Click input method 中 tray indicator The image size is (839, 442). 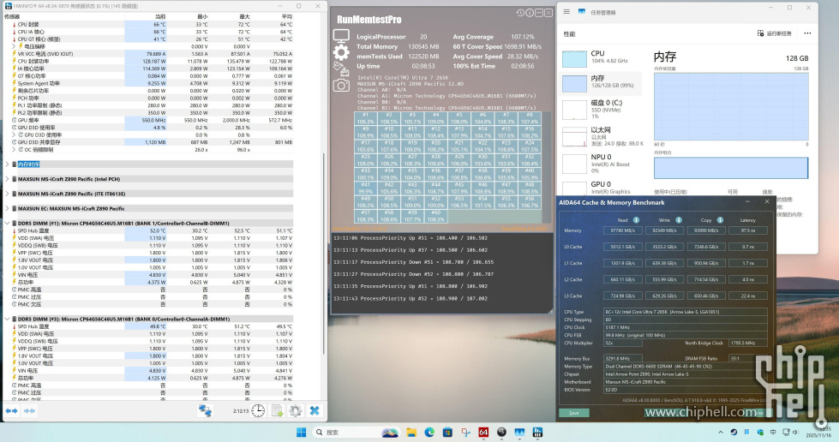coord(773,432)
